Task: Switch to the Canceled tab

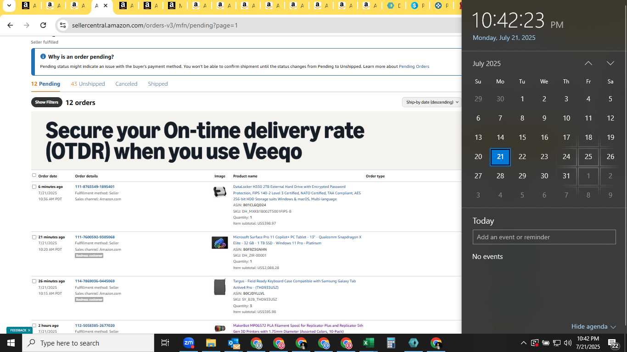Action: (126, 84)
